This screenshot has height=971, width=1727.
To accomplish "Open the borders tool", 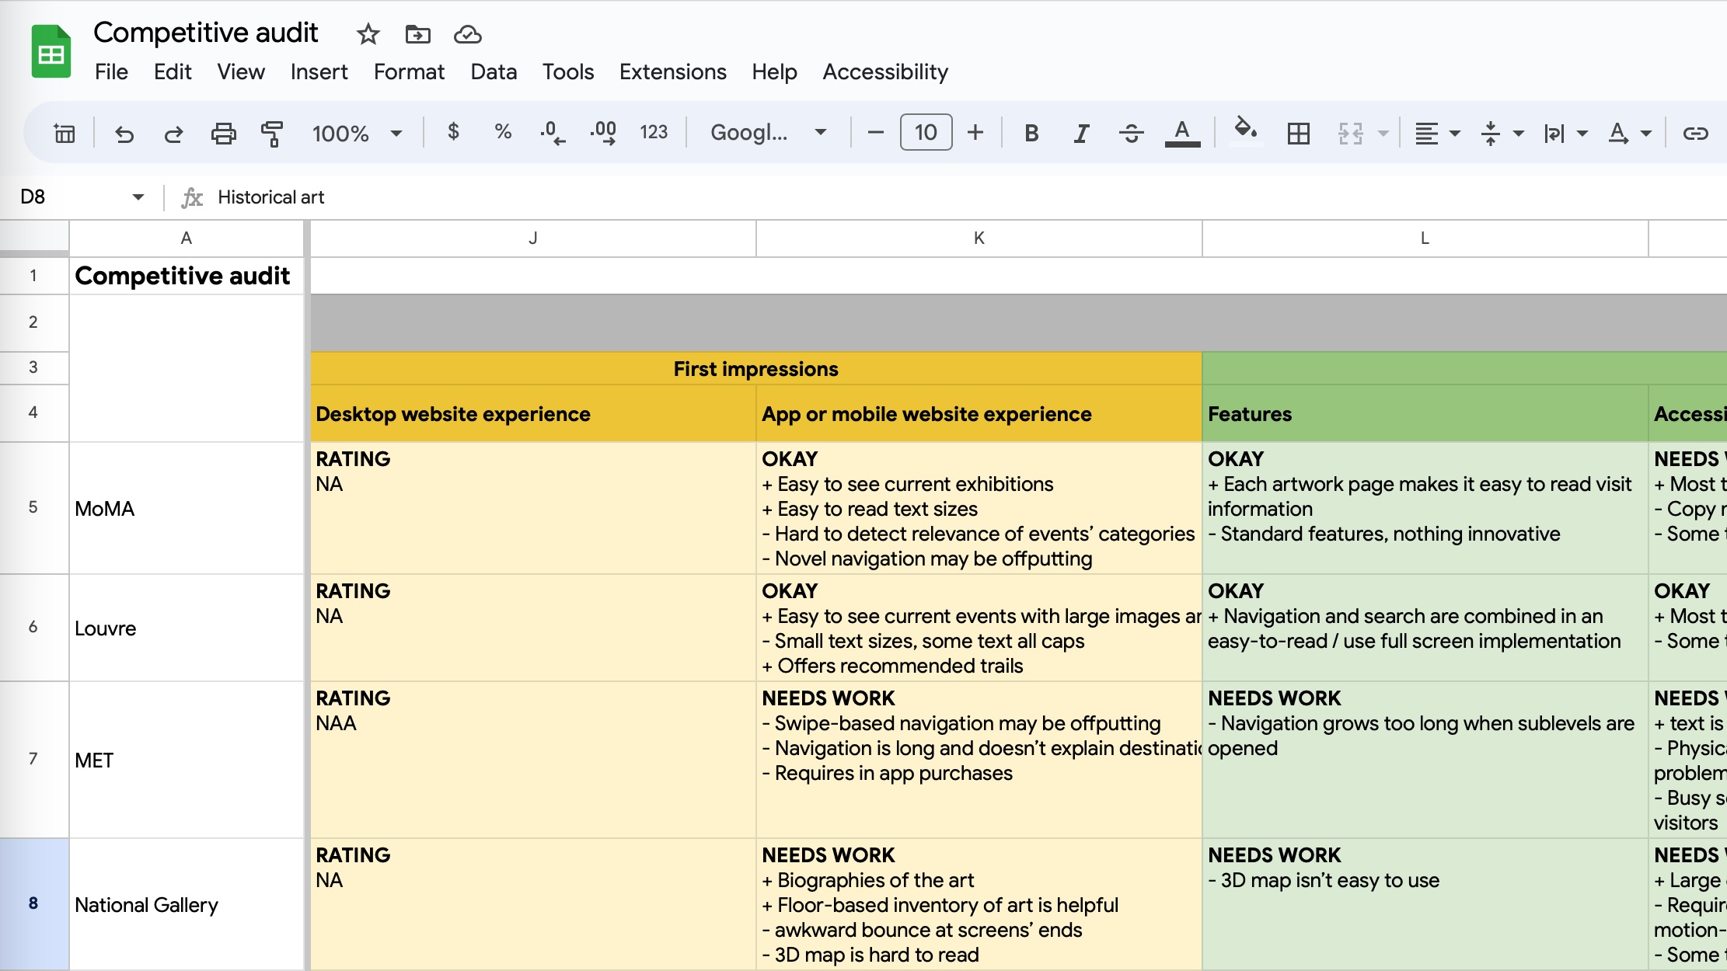I will pyautogui.click(x=1298, y=134).
